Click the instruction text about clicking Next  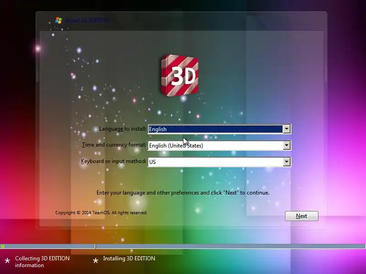point(183,193)
